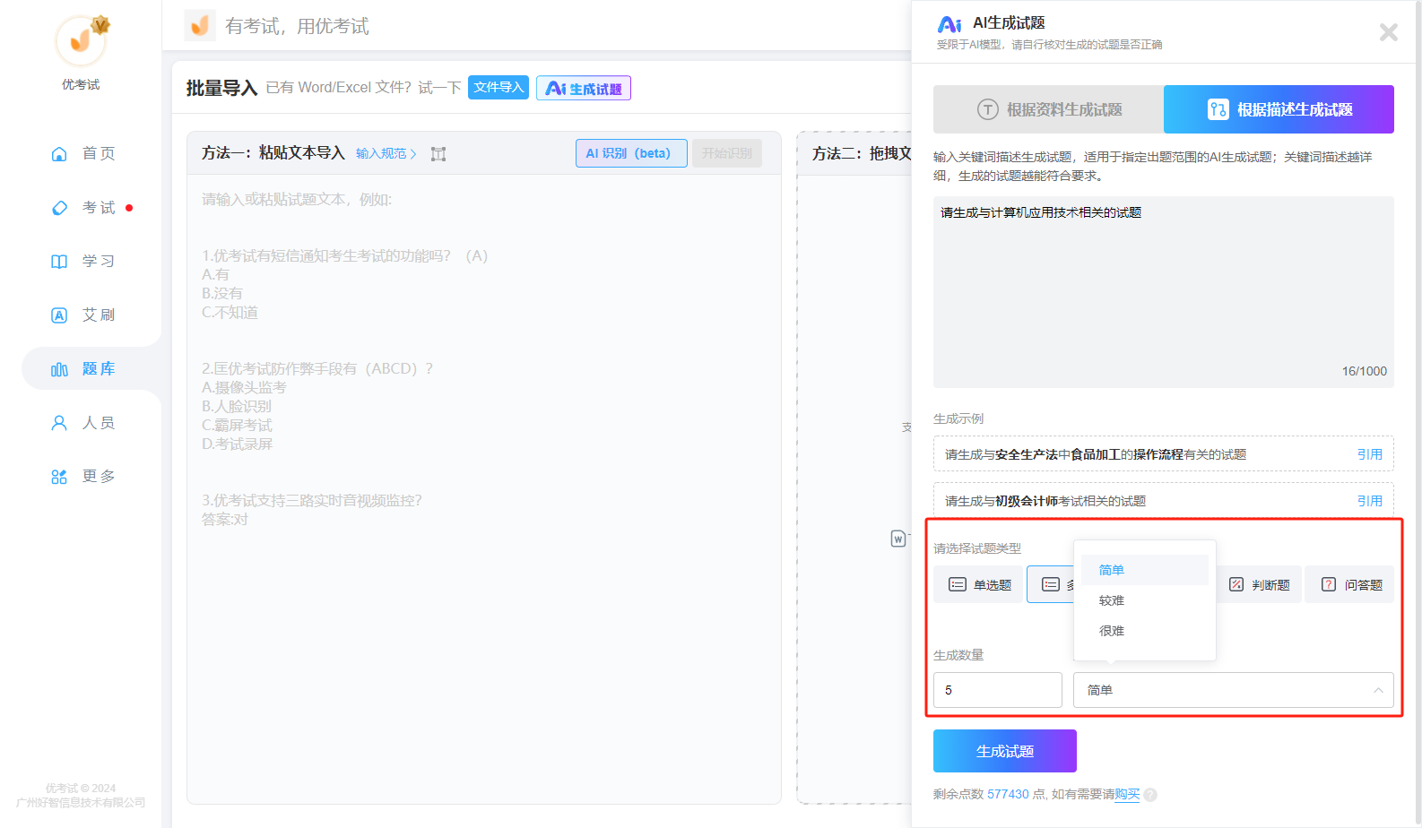
Task: Click 文件导入 file import button
Action: click(x=499, y=87)
